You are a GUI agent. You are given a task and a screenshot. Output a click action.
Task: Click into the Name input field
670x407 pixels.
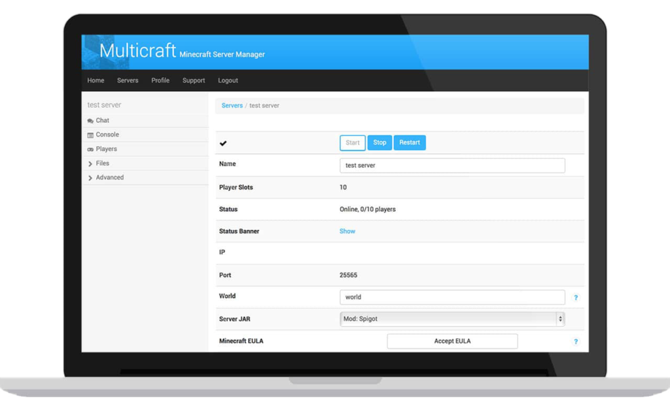(452, 165)
